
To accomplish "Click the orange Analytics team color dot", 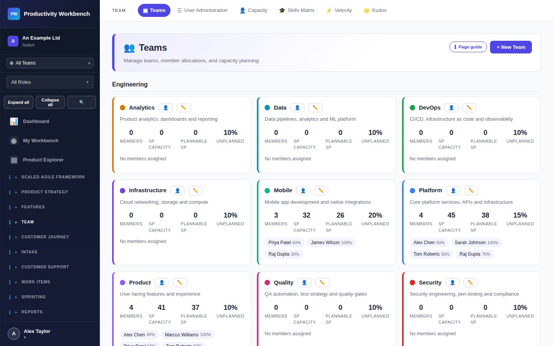I will pyautogui.click(x=123, y=108).
